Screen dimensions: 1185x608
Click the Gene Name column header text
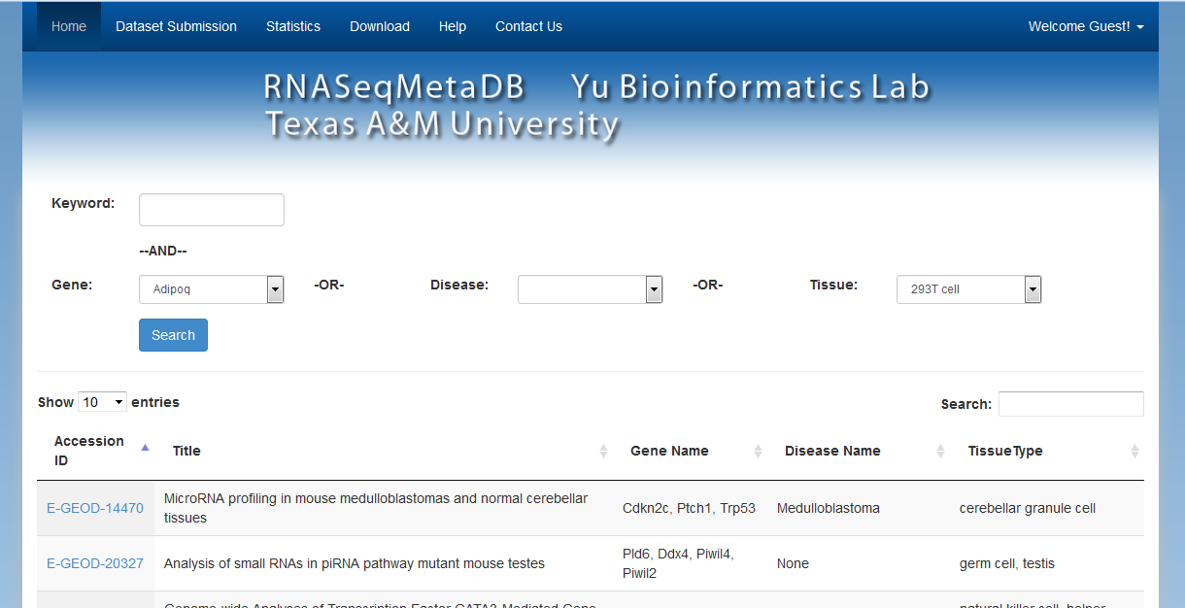669,451
